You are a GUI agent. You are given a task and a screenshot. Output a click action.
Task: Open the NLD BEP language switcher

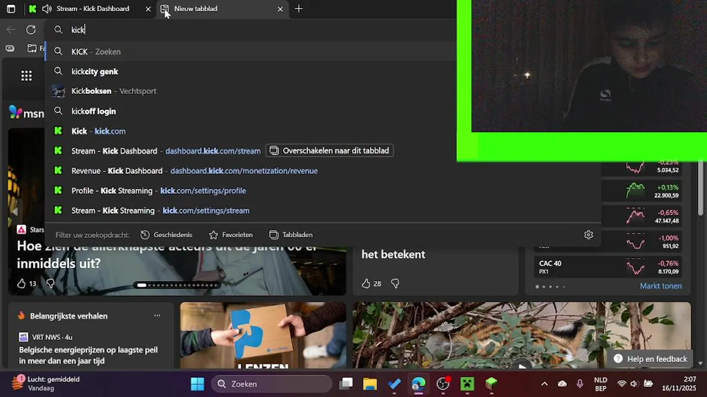click(600, 384)
